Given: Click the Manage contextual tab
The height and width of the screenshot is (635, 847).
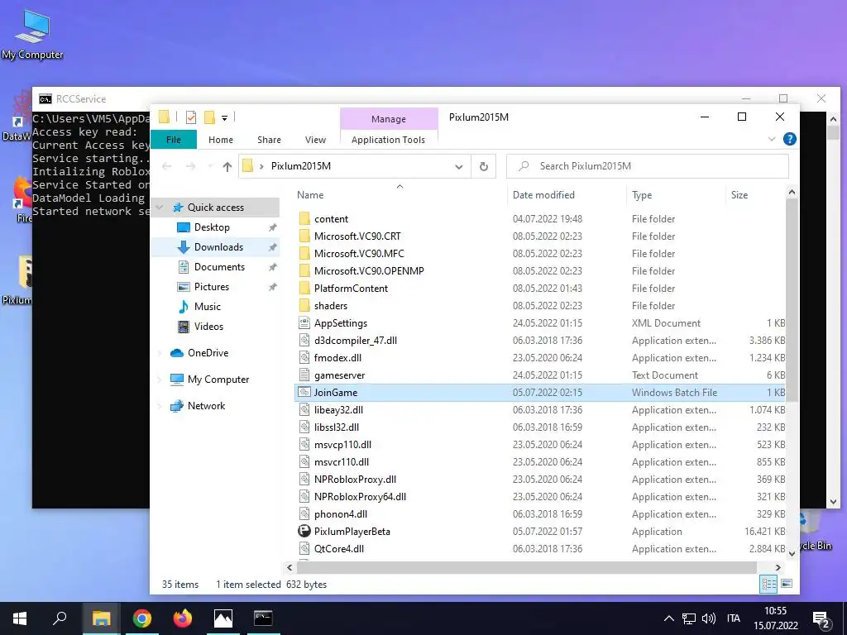Looking at the screenshot, I should [x=389, y=119].
